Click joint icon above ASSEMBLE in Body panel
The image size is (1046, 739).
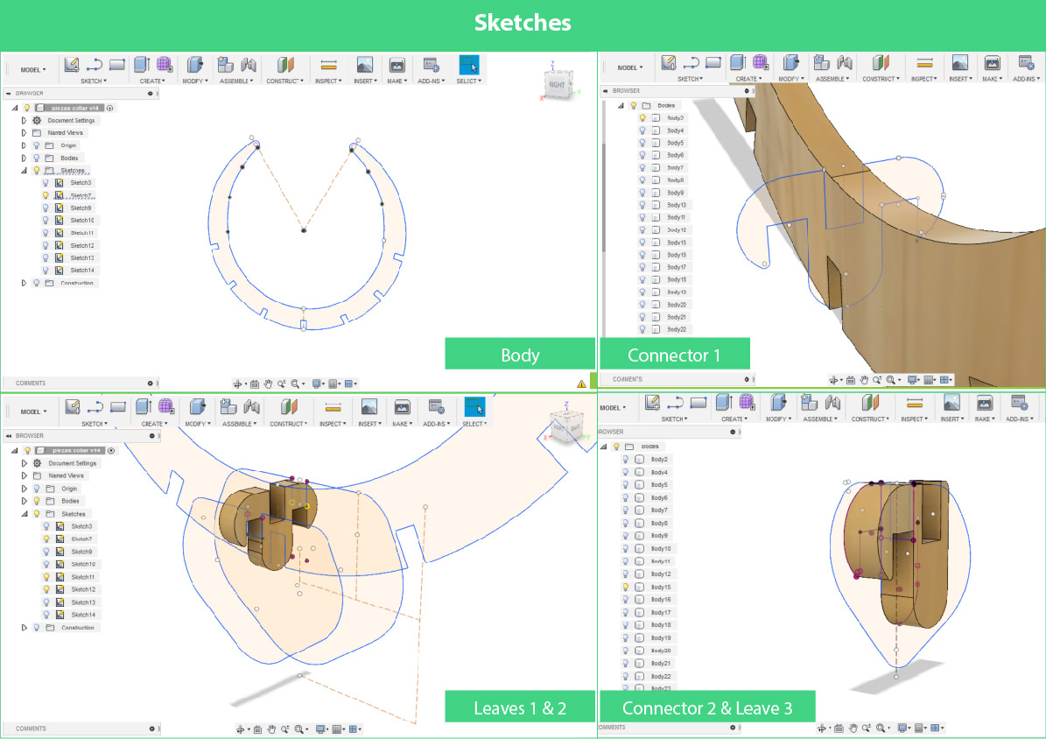click(x=249, y=65)
